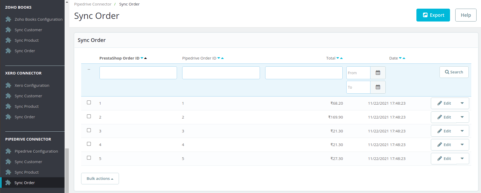Focus the Pipedrive Order ID filter field
Image resolution: width=481 pixels, height=193 pixels.
point(221,73)
